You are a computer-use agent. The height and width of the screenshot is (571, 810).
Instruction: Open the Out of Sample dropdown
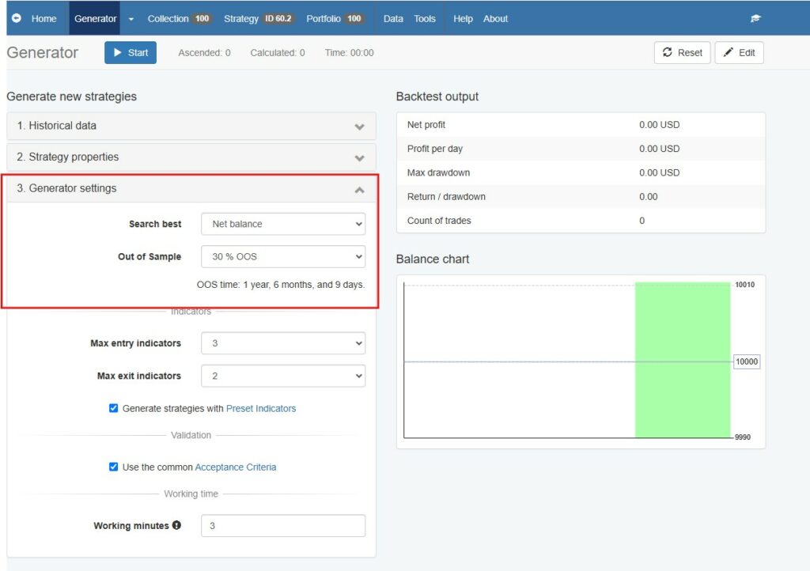(x=283, y=256)
